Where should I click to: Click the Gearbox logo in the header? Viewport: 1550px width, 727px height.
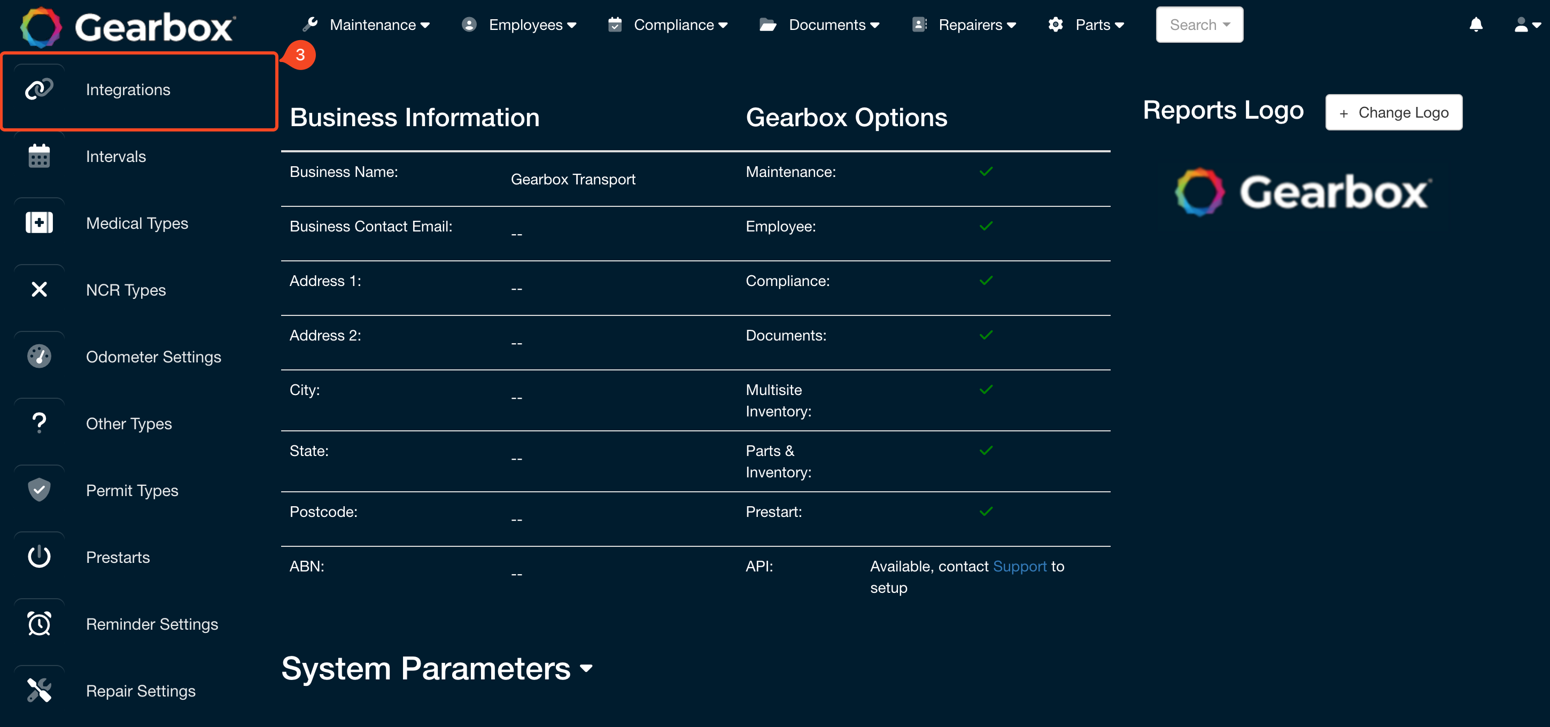(128, 27)
